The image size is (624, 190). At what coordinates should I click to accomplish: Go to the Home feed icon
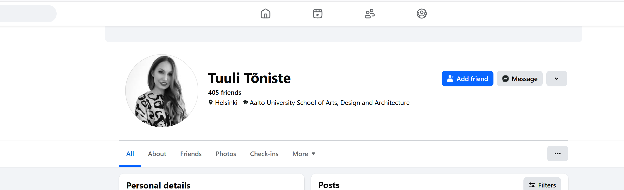(265, 13)
